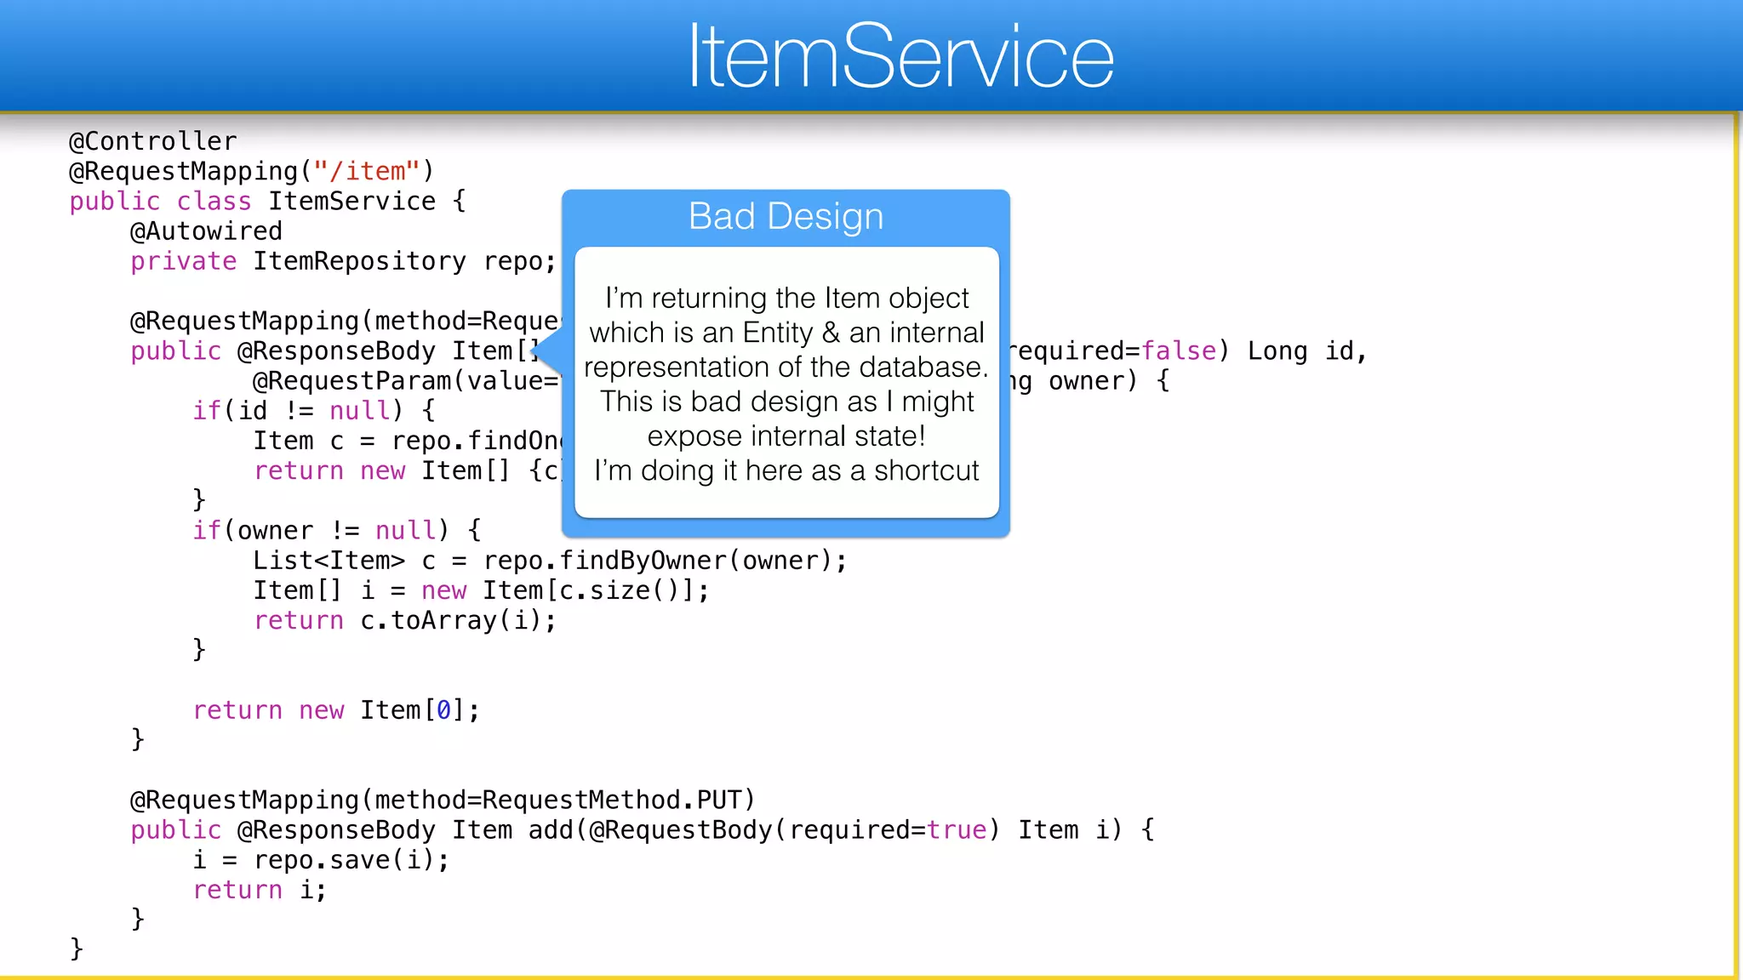
Task: Click the if(owner != null) statement
Action: (x=336, y=531)
